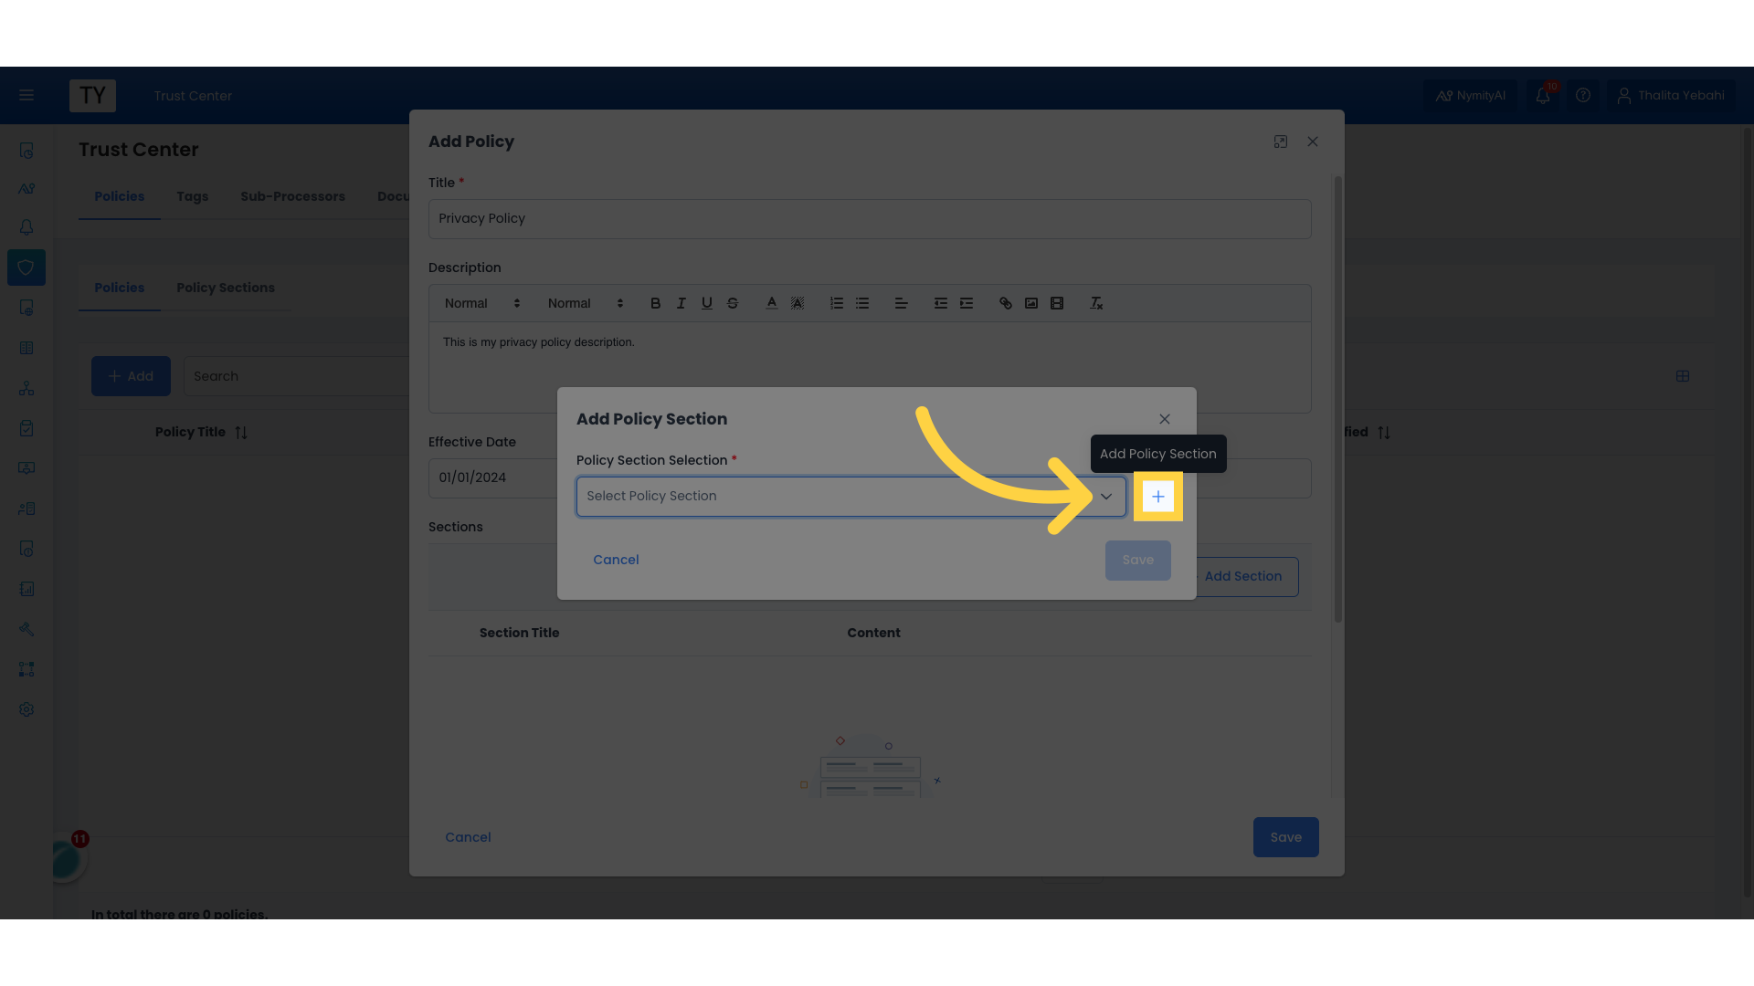1754x986 pixels.
Task: Open the text background color picker
Action: point(798,303)
